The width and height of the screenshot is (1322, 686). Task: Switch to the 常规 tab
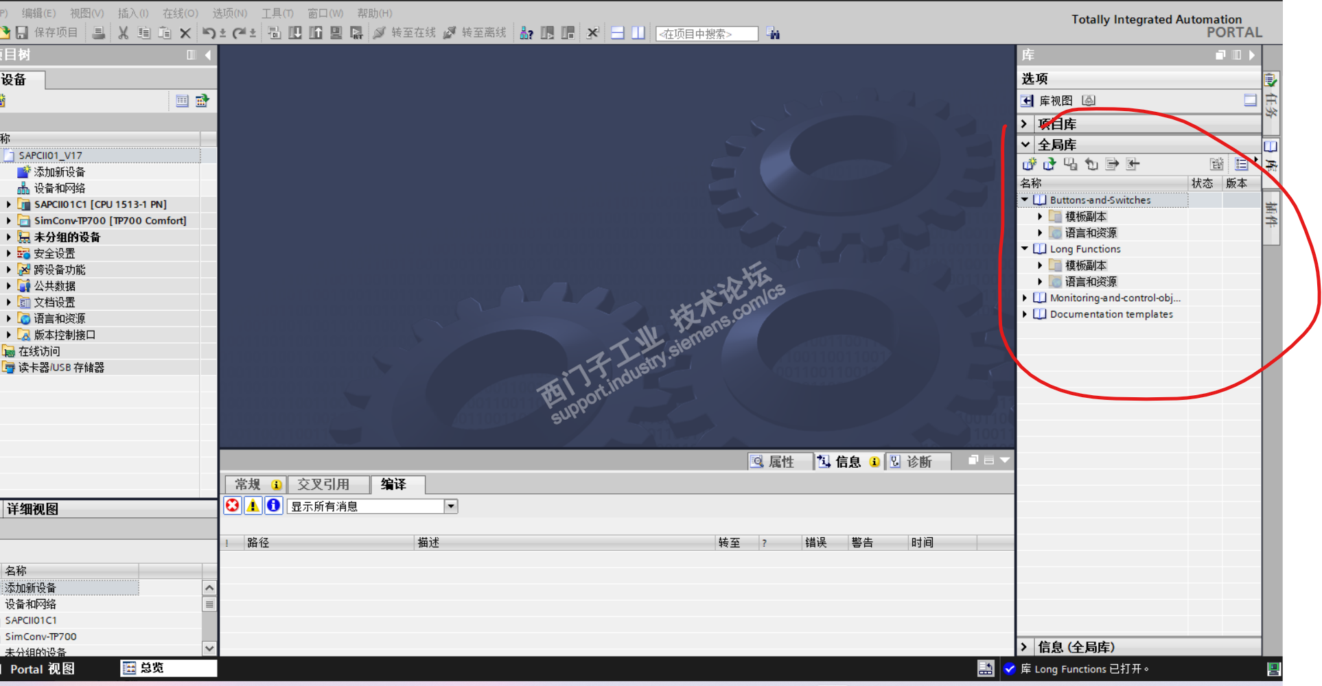[x=256, y=484]
